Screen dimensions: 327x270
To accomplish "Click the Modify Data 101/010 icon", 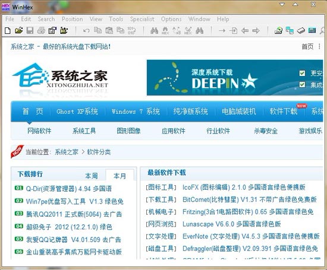I will coord(131,31).
